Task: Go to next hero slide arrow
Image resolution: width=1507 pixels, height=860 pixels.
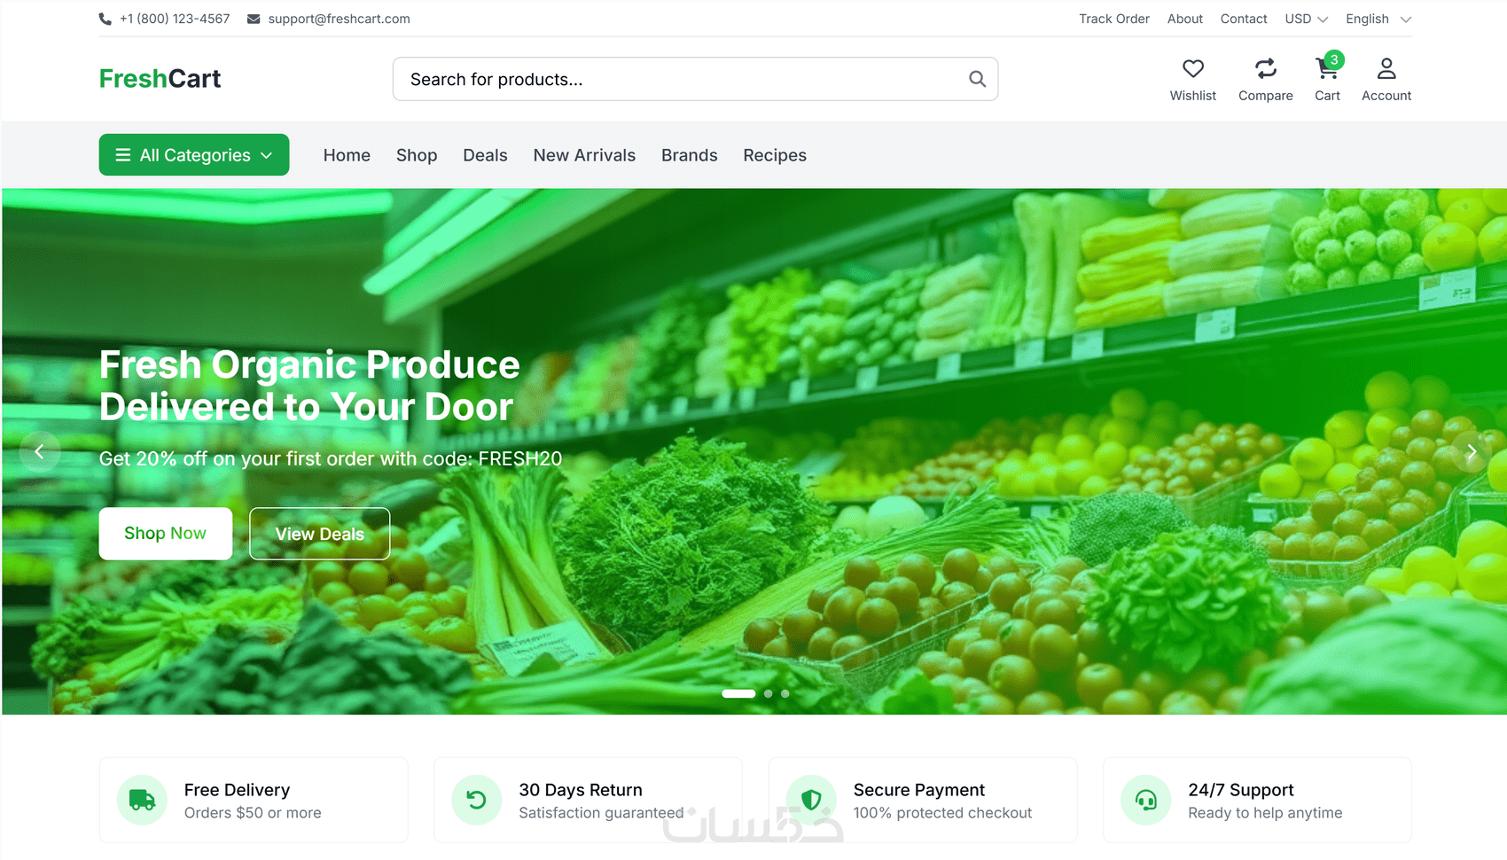Action: tap(1471, 451)
